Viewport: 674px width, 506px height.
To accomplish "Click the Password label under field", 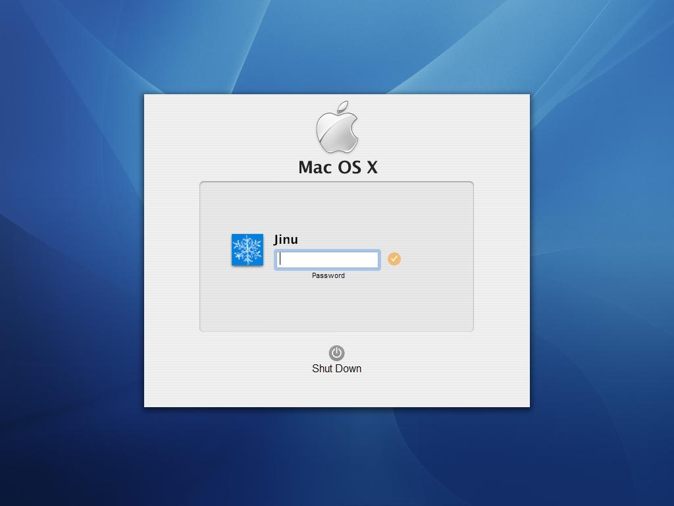I will (328, 275).
